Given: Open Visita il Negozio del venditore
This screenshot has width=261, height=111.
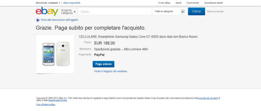Looking at the screenshot, I should point(111,71).
